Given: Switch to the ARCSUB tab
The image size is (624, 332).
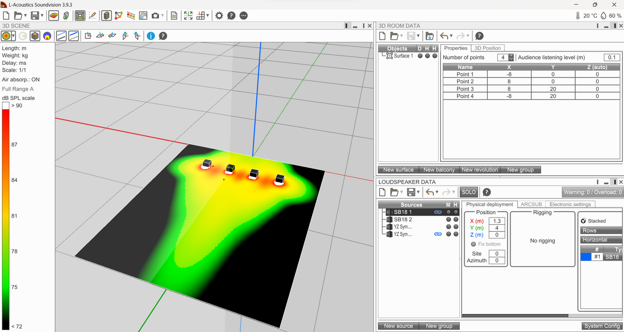Looking at the screenshot, I should (x=531, y=204).
